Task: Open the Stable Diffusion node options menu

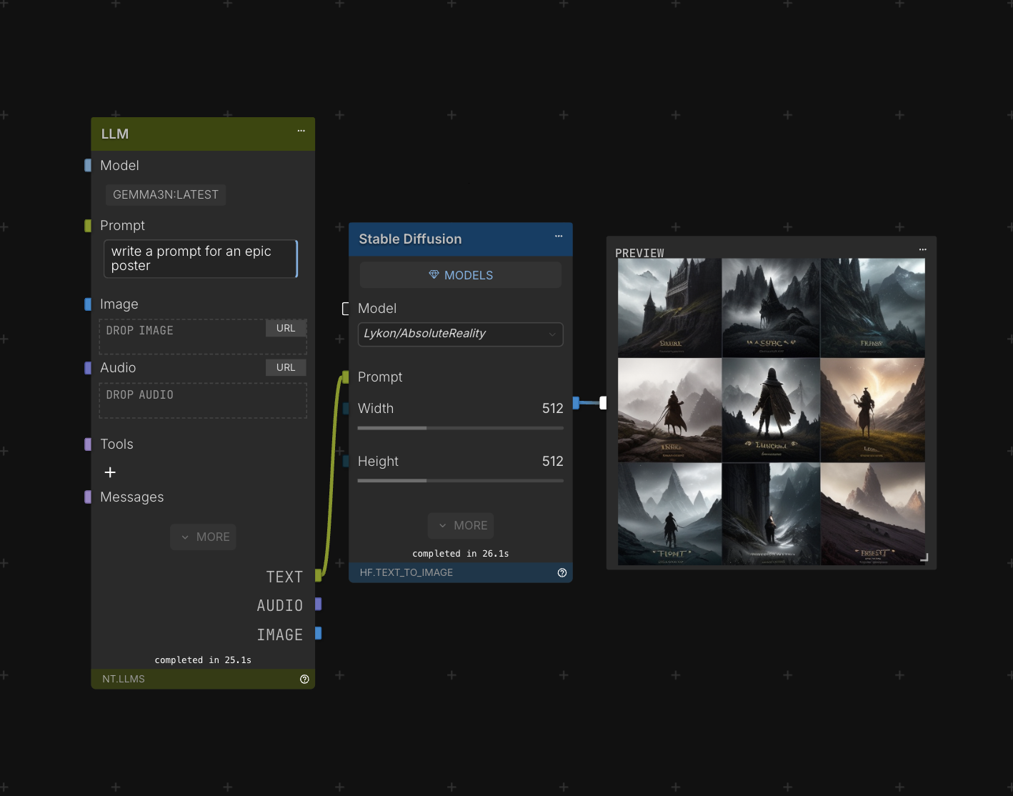Action: (558, 237)
